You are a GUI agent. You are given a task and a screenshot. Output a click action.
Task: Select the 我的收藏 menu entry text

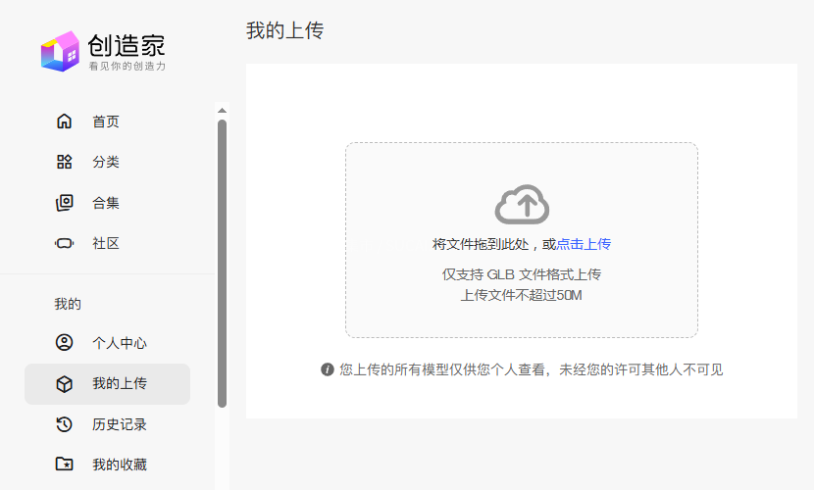tap(120, 465)
